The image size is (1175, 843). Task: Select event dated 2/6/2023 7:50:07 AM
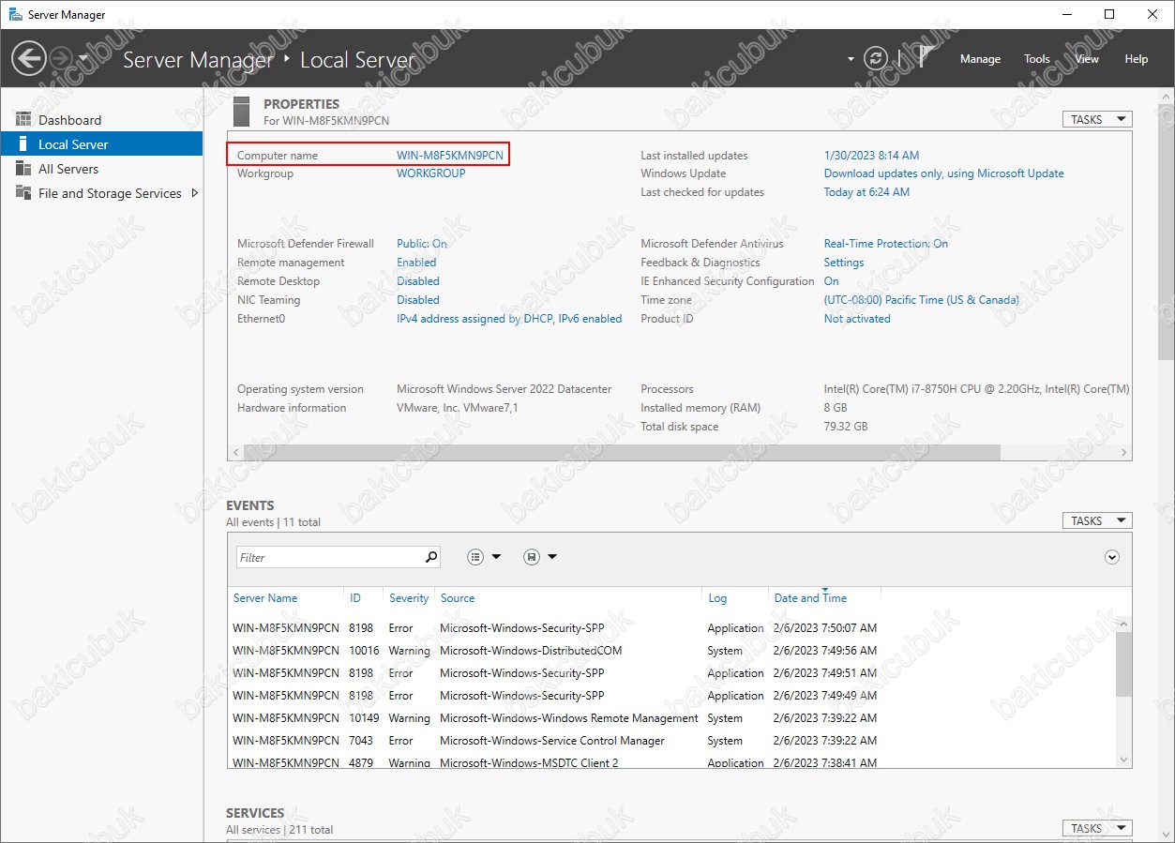pos(671,628)
